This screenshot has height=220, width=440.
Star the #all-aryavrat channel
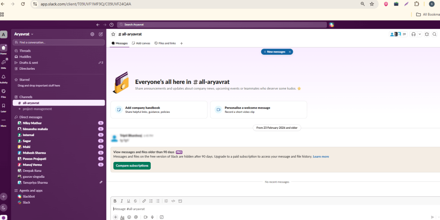tap(113, 34)
